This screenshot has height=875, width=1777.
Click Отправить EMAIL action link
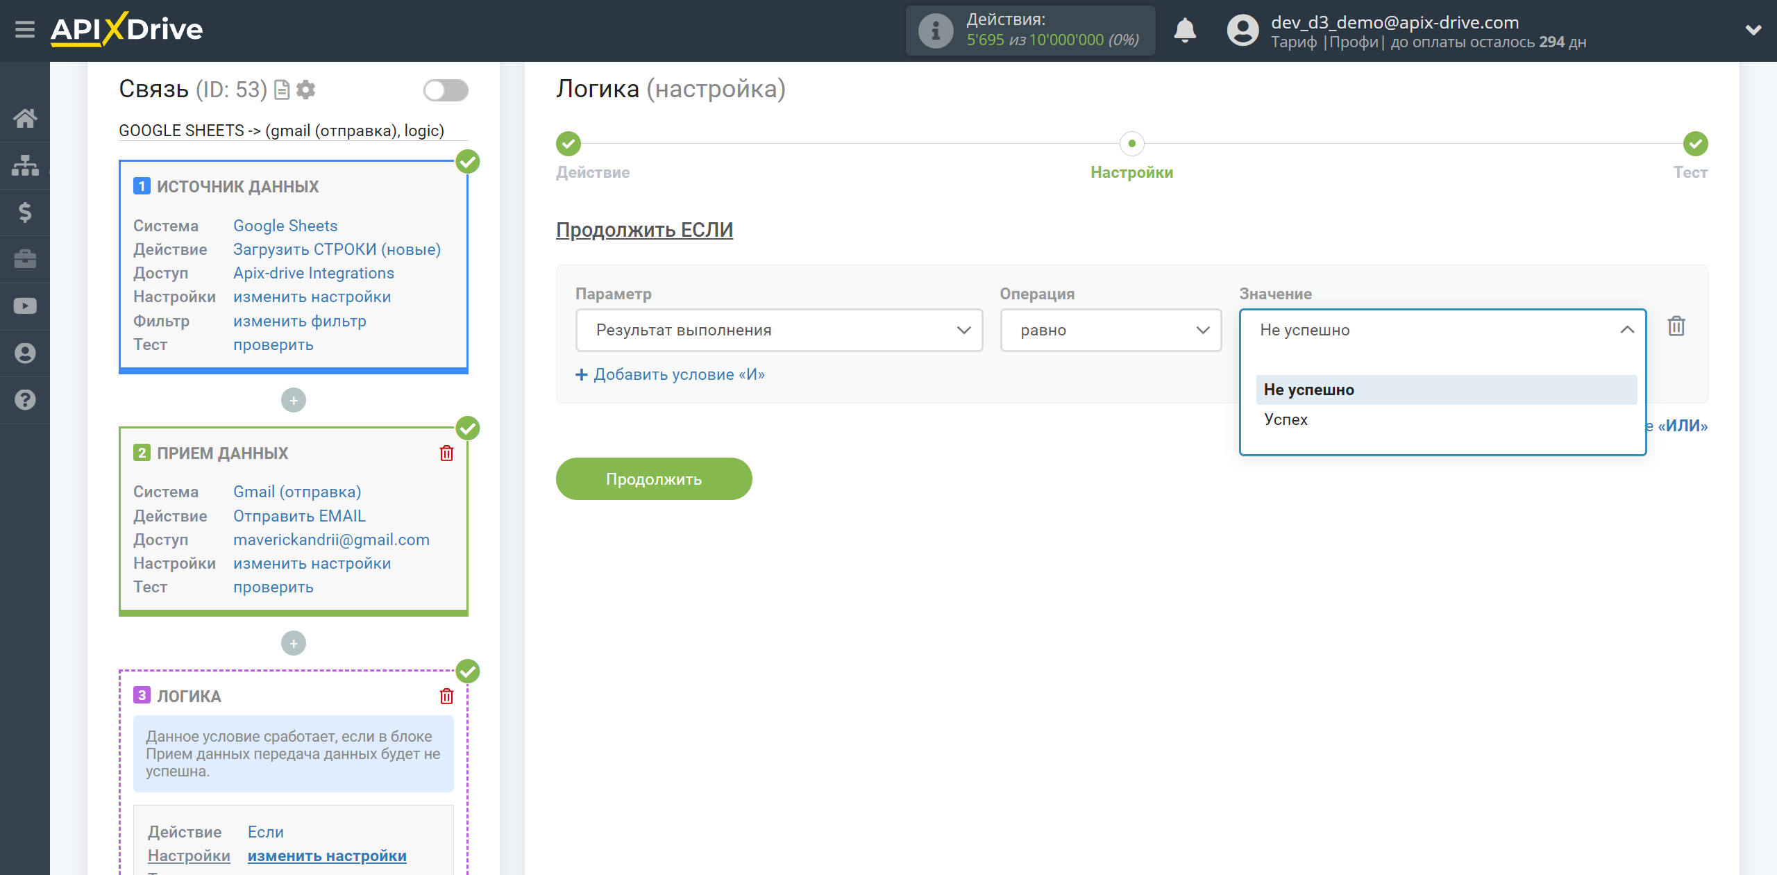coord(299,517)
